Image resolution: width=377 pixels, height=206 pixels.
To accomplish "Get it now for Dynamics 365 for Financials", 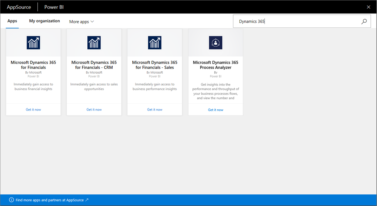I will 33,110.
